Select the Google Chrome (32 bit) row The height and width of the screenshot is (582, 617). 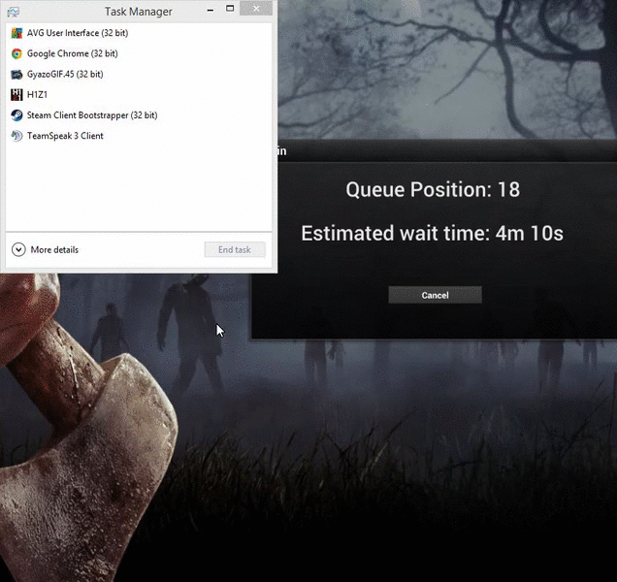click(139, 53)
